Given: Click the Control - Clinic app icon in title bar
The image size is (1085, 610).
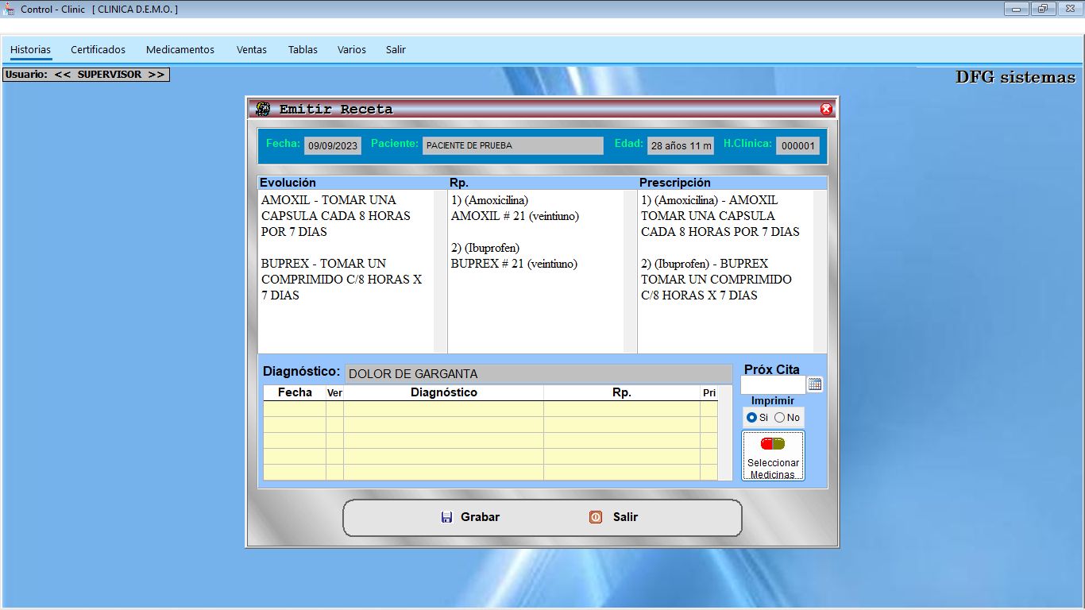Looking at the screenshot, I should tap(10, 9).
